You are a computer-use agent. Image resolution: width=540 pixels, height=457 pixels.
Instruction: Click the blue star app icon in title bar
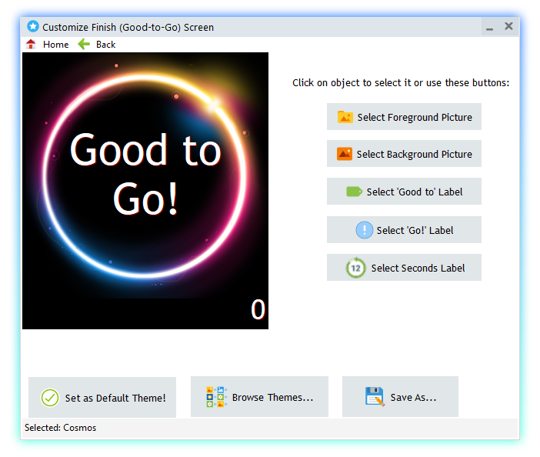click(x=33, y=27)
